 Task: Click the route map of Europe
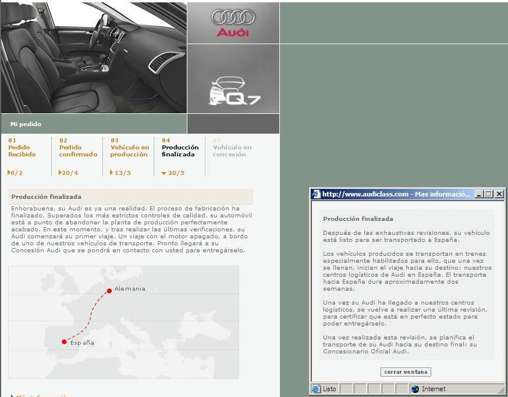(123, 322)
